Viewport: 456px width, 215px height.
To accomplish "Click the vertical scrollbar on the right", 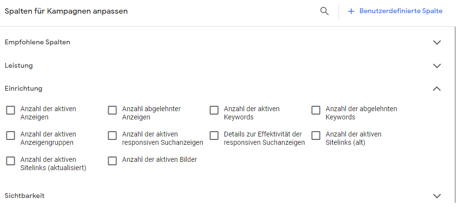I will [455, 115].
